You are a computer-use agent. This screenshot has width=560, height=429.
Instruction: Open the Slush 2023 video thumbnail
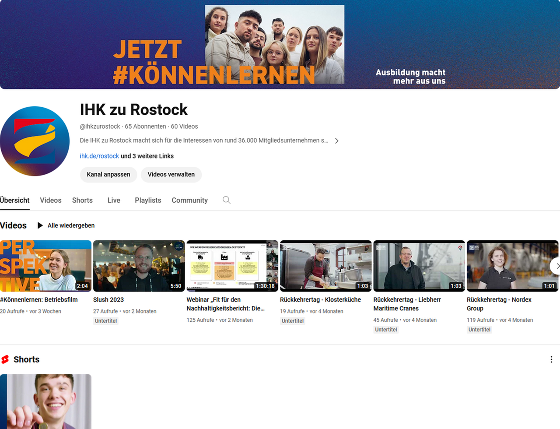tap(139, 266)
